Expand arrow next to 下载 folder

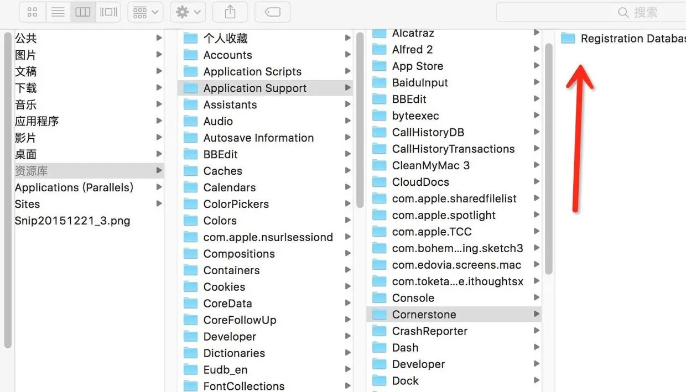click(159, 88)
